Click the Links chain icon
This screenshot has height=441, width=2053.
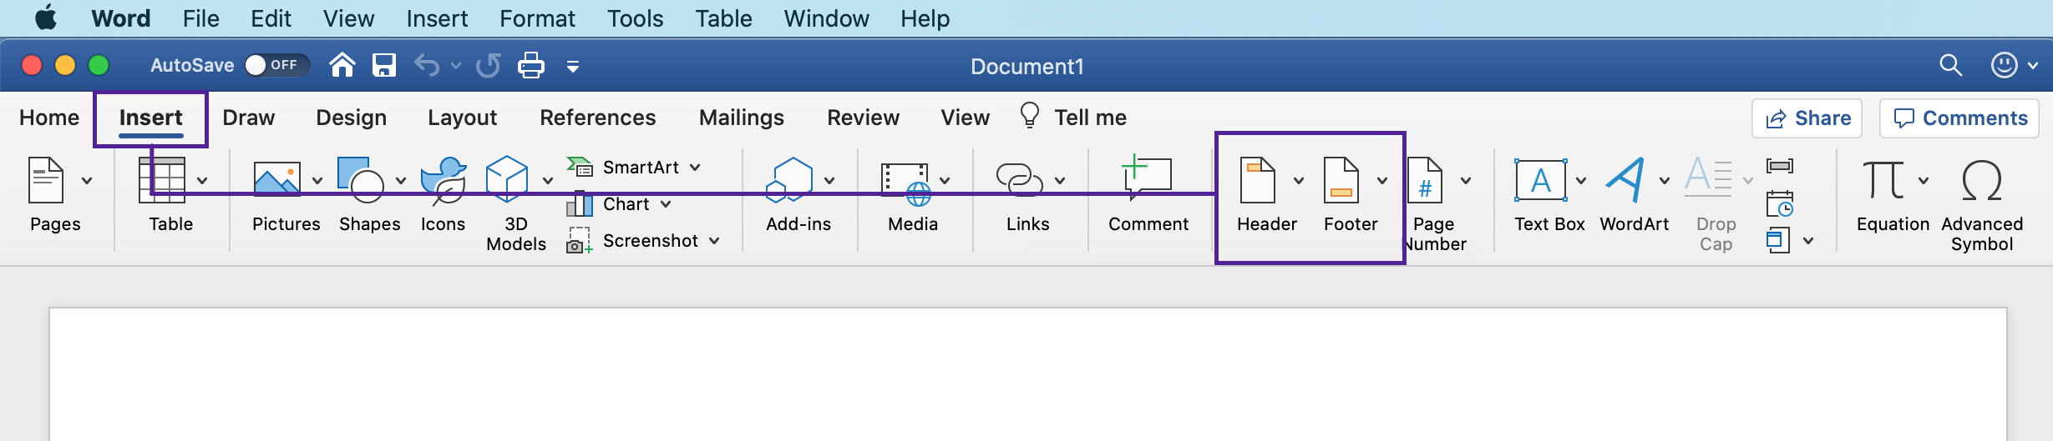click(1019, 180)
